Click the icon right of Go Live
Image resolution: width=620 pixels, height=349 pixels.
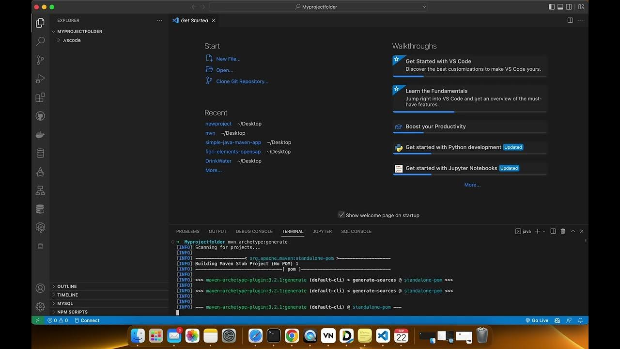[557, 320]
